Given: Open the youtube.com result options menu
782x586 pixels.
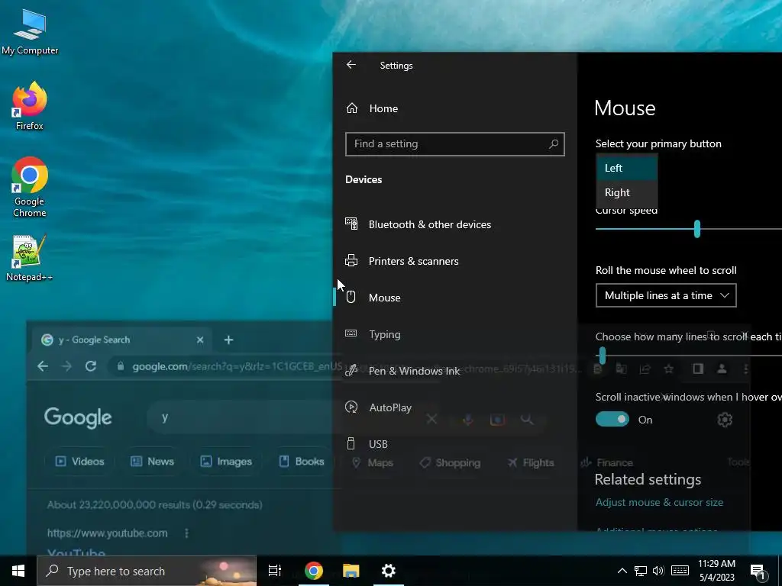Looking at the screenshot, I should point(186,533).
